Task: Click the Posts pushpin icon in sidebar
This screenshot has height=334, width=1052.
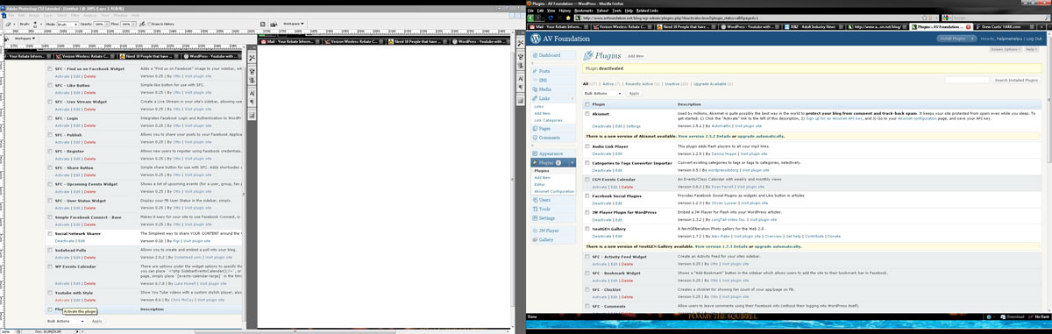Action: tap(534, 71)
